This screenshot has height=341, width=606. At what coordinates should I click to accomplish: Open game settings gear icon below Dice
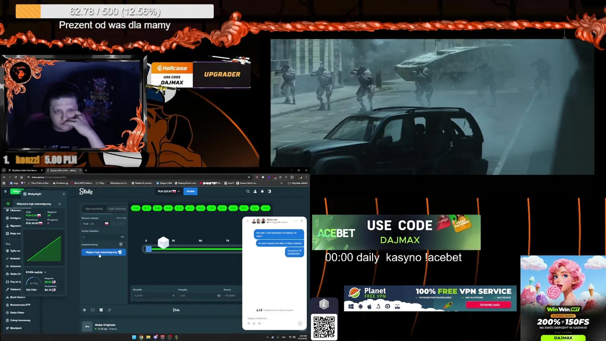(x=84, y=310)
